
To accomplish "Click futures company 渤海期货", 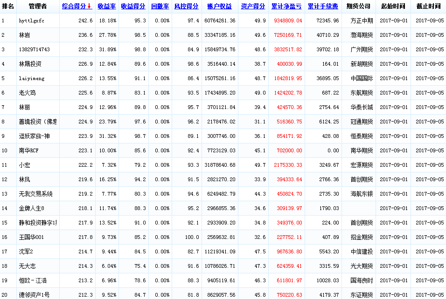I will (362, 35).
